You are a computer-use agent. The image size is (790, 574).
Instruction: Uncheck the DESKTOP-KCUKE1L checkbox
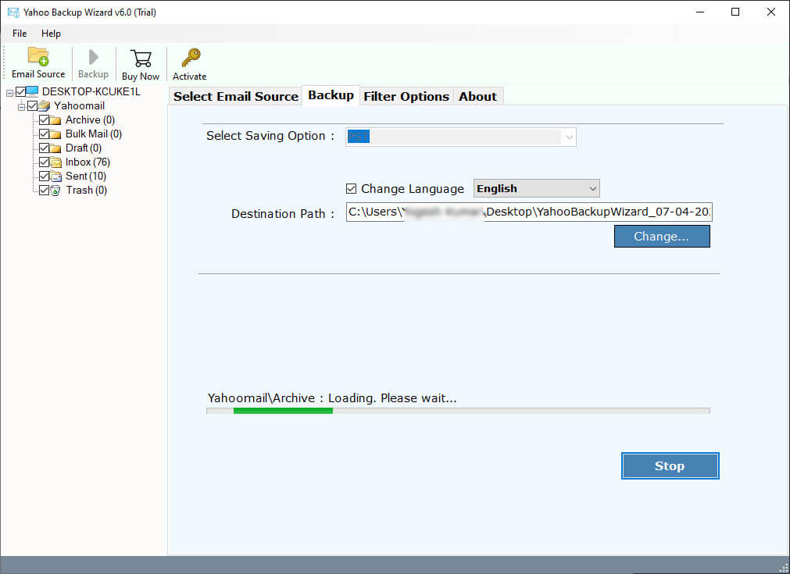pyautogui.click(x=20, y=91)
